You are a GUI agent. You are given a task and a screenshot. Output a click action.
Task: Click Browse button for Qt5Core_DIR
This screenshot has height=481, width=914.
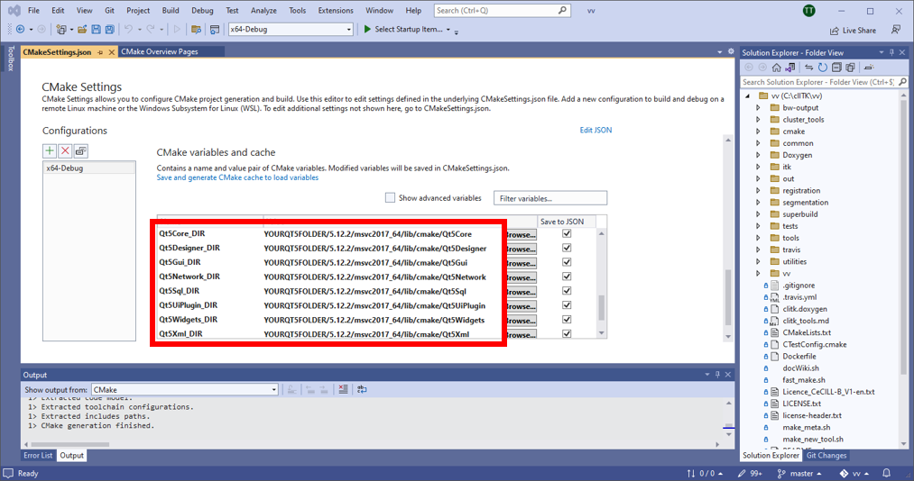(x=522, y=234)
